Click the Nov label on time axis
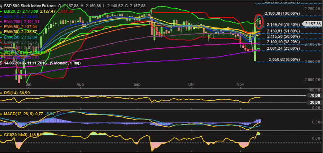This screenshot has width=323, height=153. pos(240,84)
